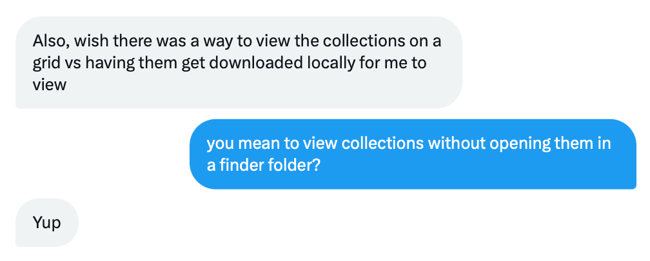
Task: Click the word "you" starting the blue message
Action: tap(219, 143)
